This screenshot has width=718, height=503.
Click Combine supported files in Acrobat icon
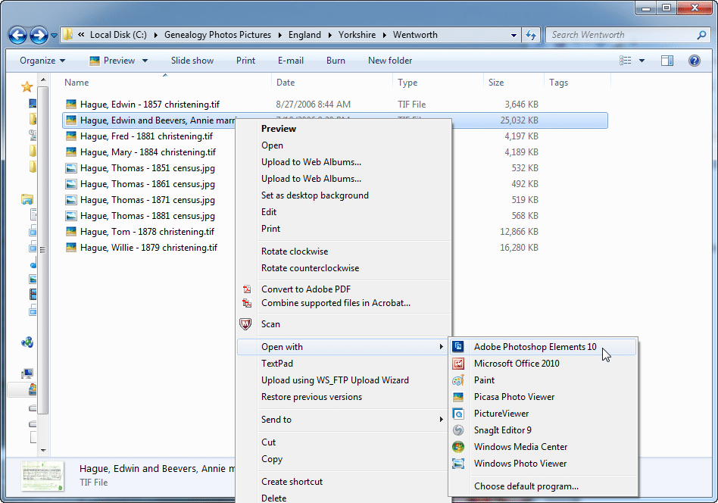click(x=247, y=303)
